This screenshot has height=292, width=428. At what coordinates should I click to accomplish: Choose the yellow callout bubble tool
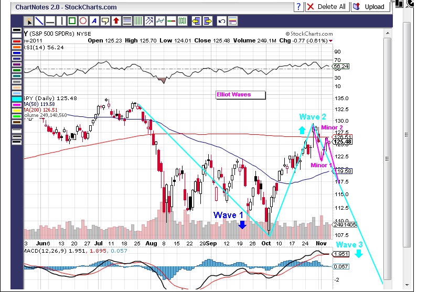coord(105,21)
